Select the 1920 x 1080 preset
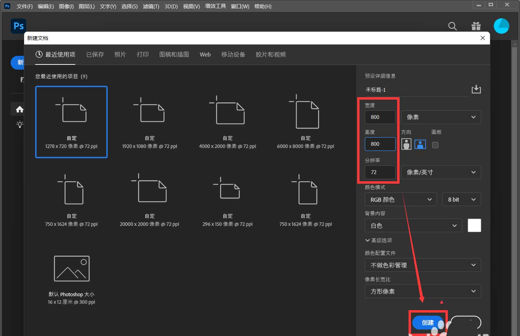Viewport: 520px width, 336px height. pos(149,122)
